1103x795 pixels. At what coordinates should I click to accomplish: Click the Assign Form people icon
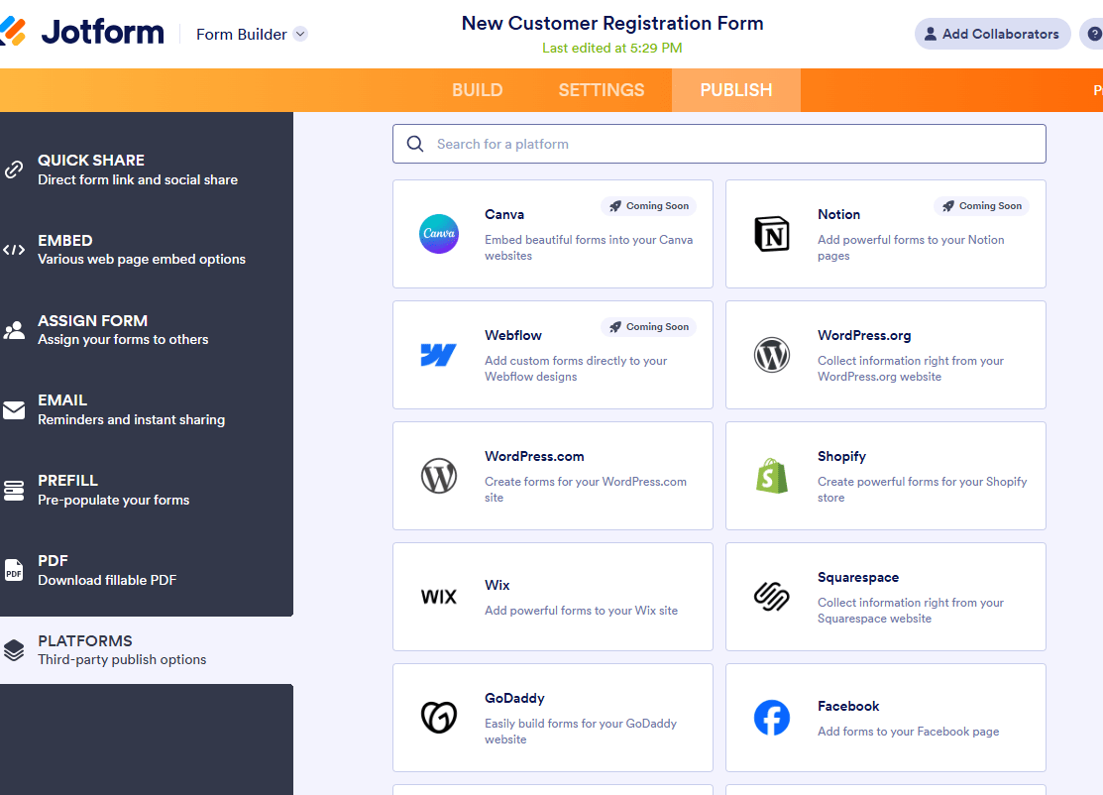[x=14, y=330]
